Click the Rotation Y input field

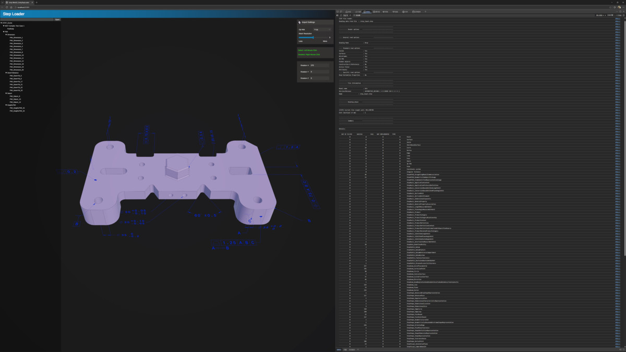click(x=320, y=71)
